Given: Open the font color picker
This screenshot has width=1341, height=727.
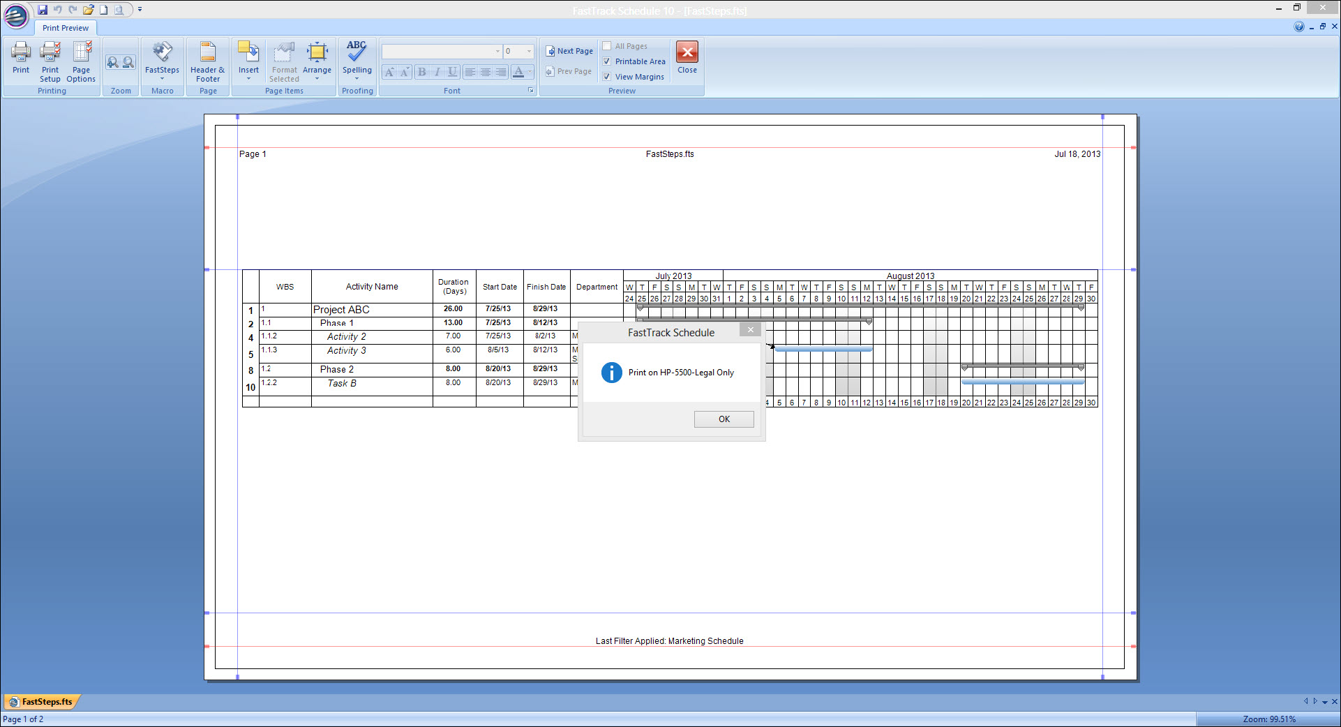Looking at the screenshot, I should click(529, 72).
